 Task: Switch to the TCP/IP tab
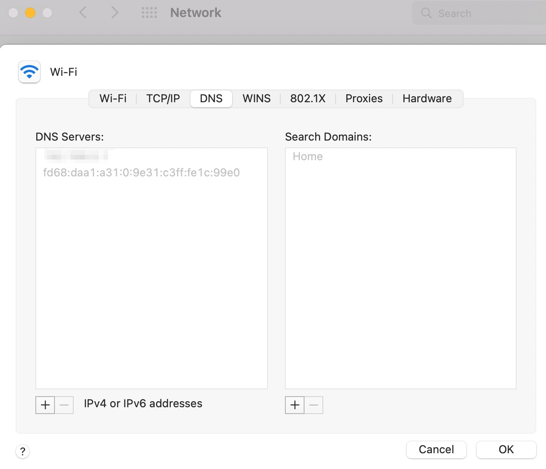click(163, 99)
